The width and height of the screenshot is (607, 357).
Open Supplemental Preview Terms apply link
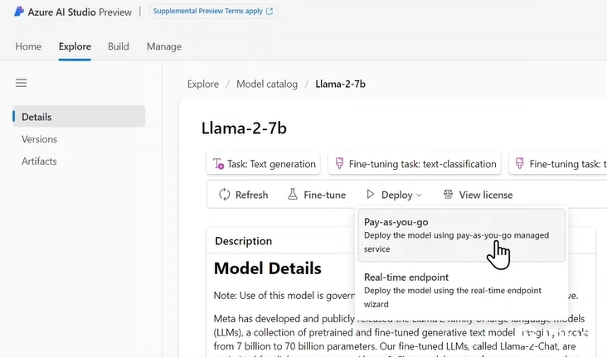(213, 12)
